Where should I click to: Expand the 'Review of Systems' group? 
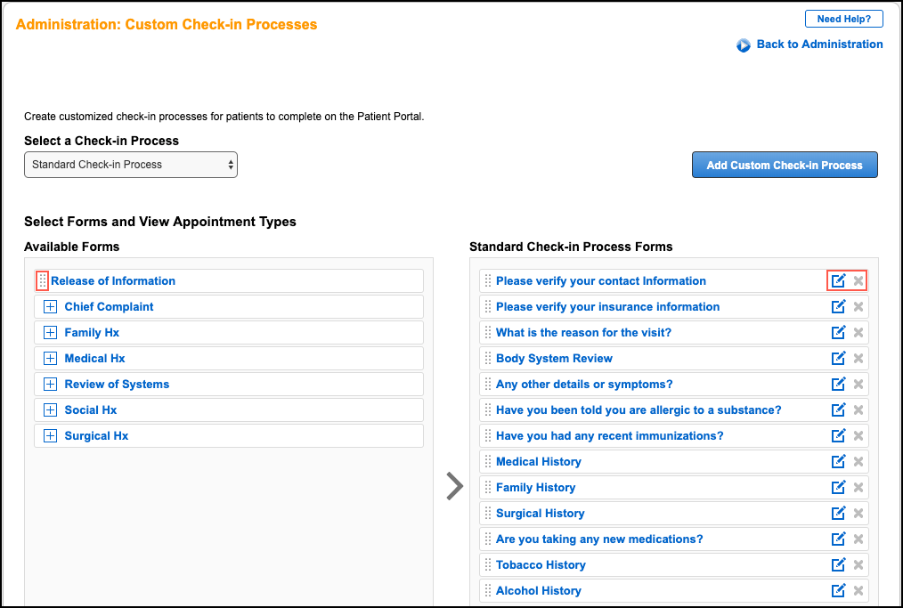coord(50,384)
